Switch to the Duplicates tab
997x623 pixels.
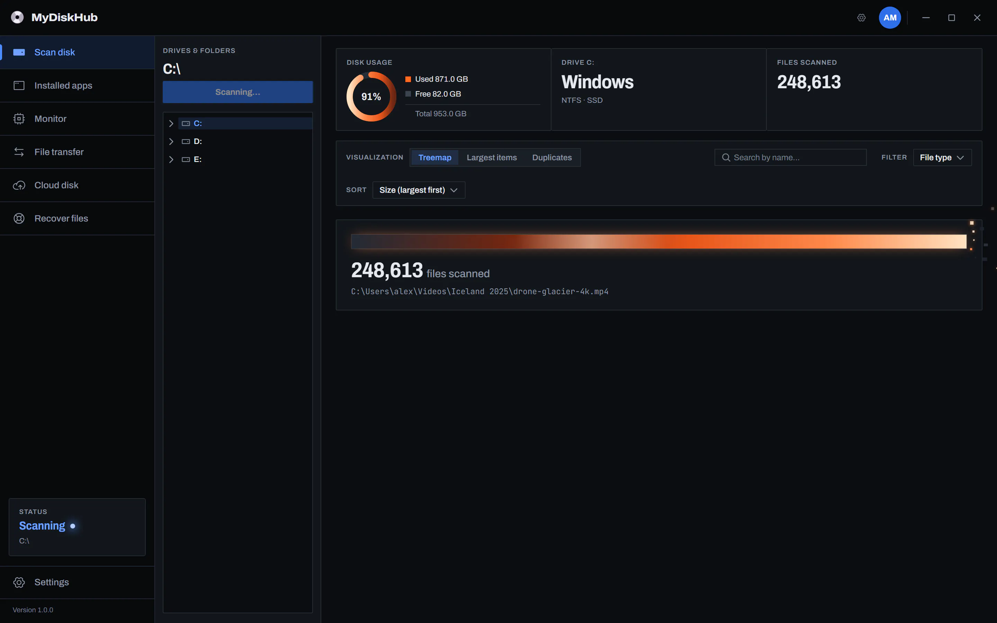pyautogui.click(x=552, y=157)
